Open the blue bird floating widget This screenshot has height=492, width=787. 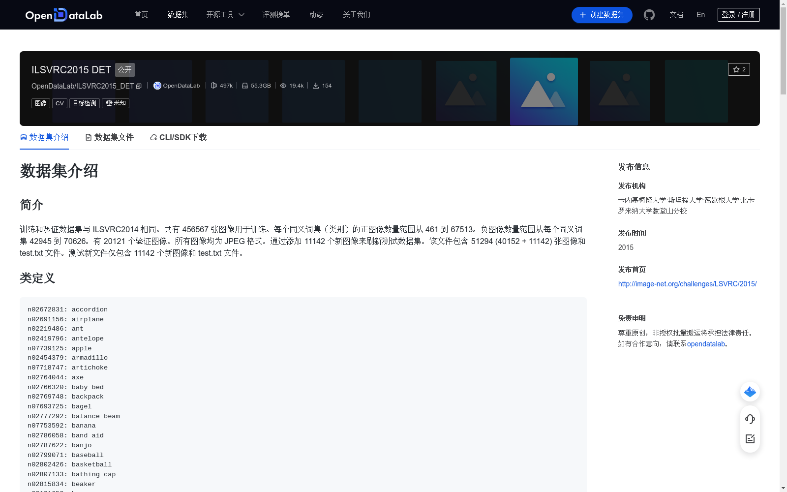[x=750, y=392]
